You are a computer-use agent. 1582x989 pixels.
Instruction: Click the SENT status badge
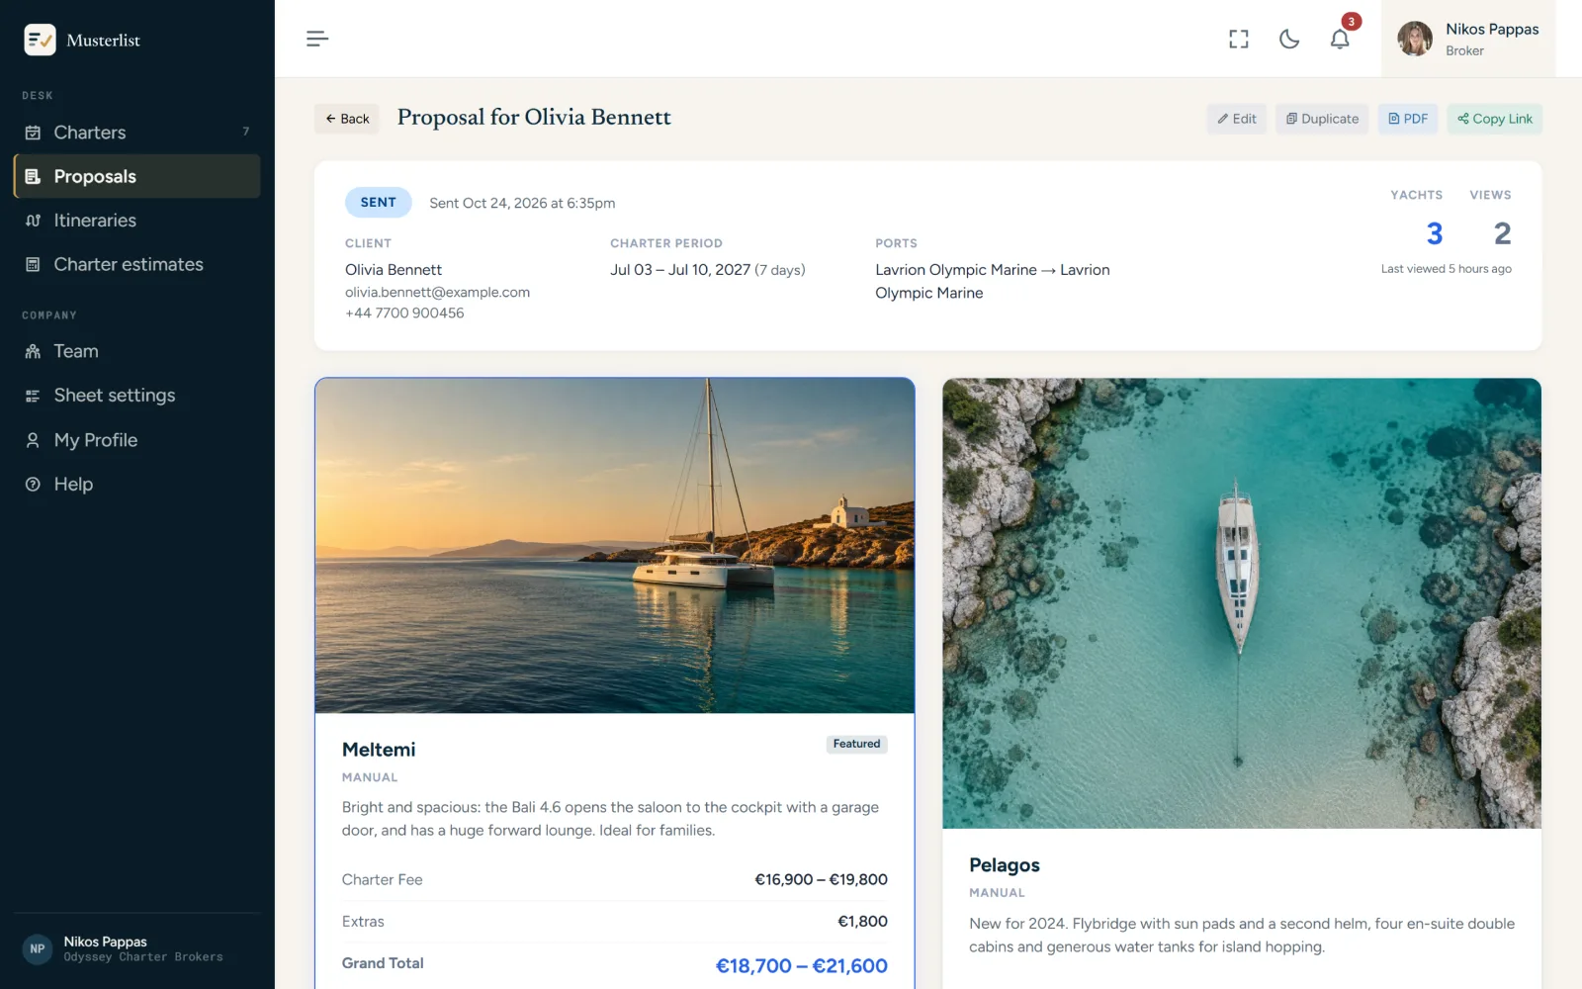coord(378,202)
